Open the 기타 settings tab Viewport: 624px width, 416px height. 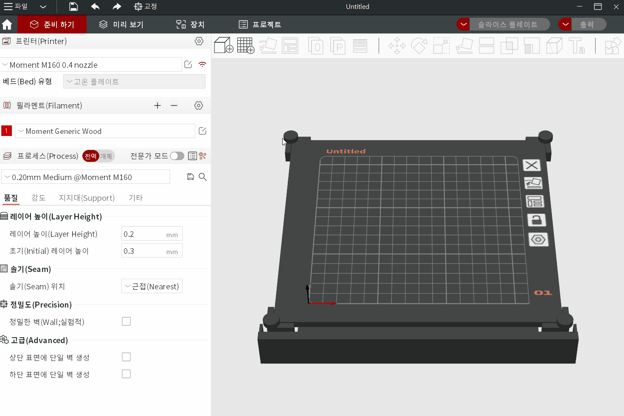tap(136, 198)
